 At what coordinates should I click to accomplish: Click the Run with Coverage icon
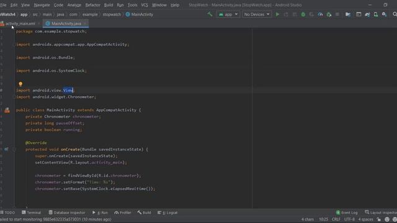pyautogui.click(x=311, y=14)
